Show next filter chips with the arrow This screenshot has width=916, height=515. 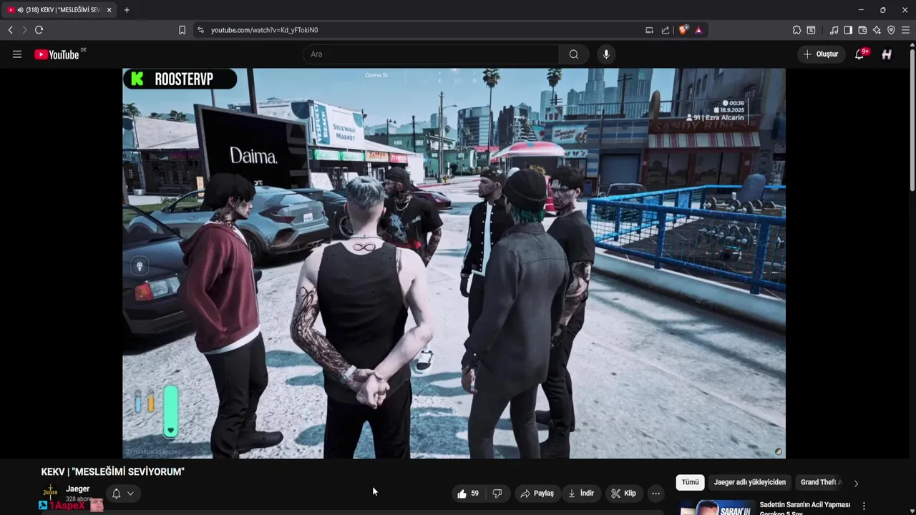[x=856, y=484]
